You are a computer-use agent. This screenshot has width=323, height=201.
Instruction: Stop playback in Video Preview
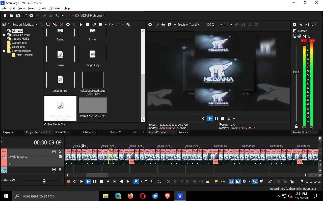[x=222, y=118]
